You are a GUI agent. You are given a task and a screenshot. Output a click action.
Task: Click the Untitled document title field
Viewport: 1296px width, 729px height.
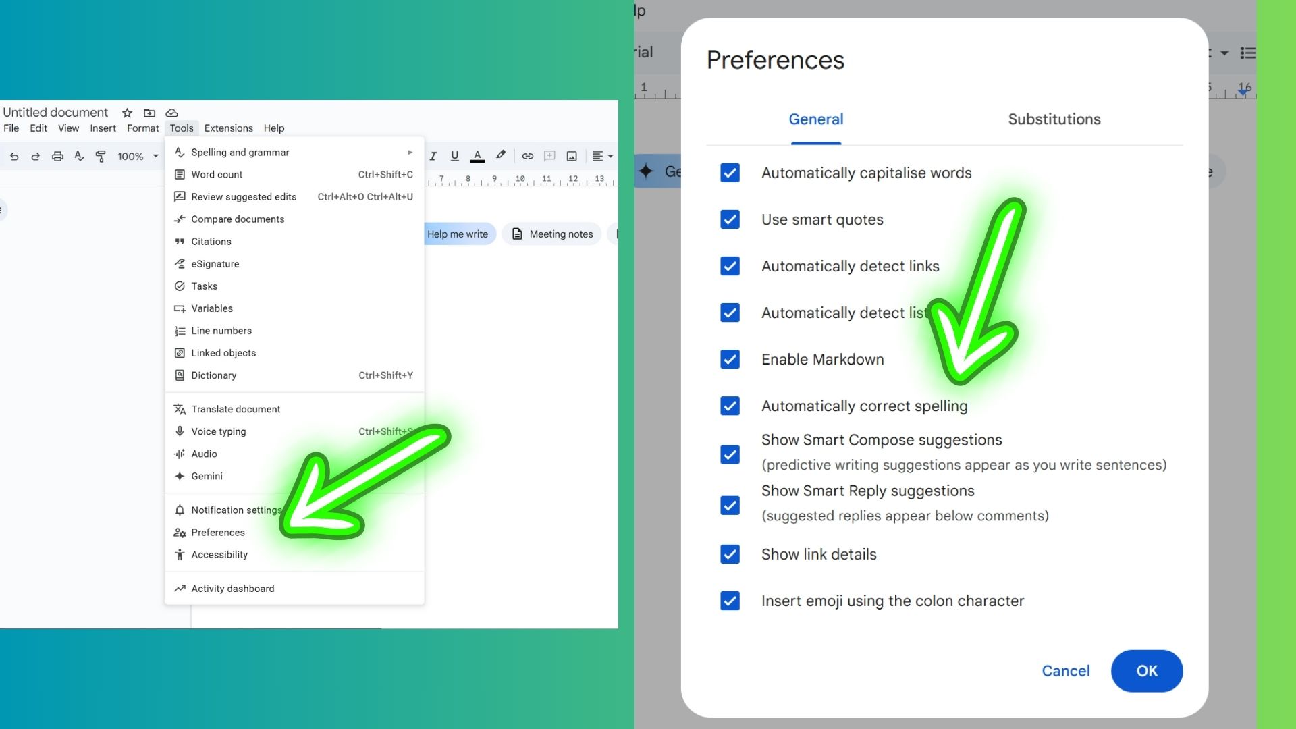coord(55,112)
